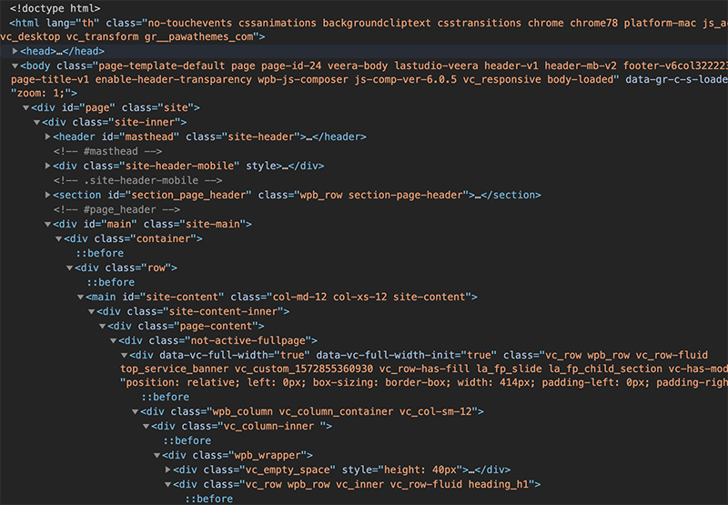Expand the collapsed head element
This screenshot has height=505, width=728.
(15, 51)
